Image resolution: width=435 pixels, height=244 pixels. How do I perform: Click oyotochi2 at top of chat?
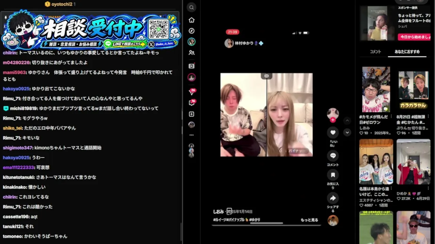62,4
